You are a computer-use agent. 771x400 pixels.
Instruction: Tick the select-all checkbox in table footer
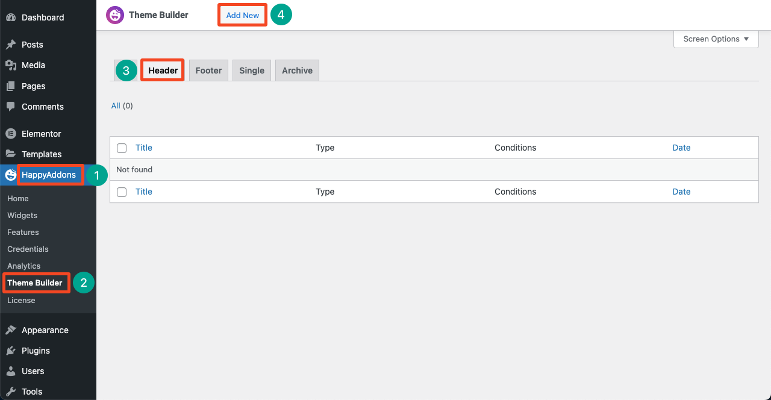click(122, 192)
